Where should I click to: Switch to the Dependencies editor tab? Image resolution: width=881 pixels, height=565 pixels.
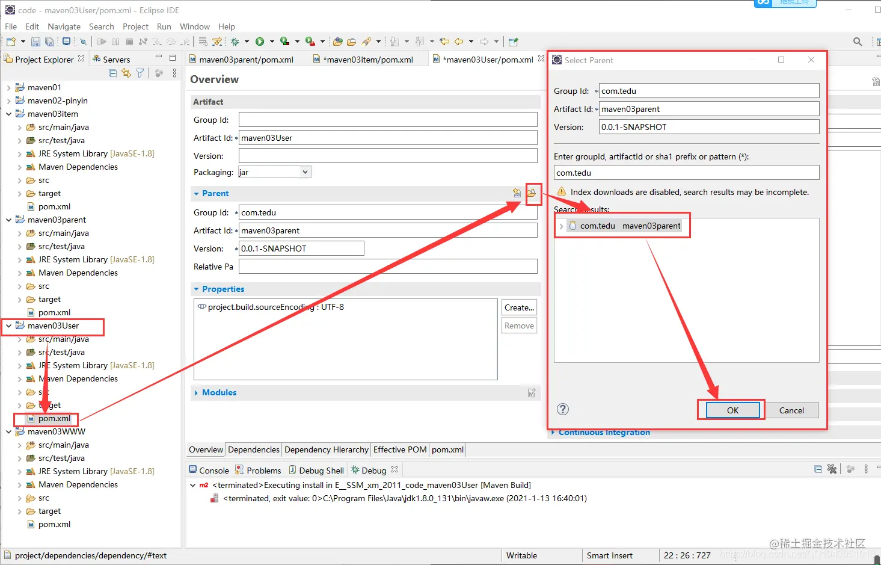click(254, 449)
